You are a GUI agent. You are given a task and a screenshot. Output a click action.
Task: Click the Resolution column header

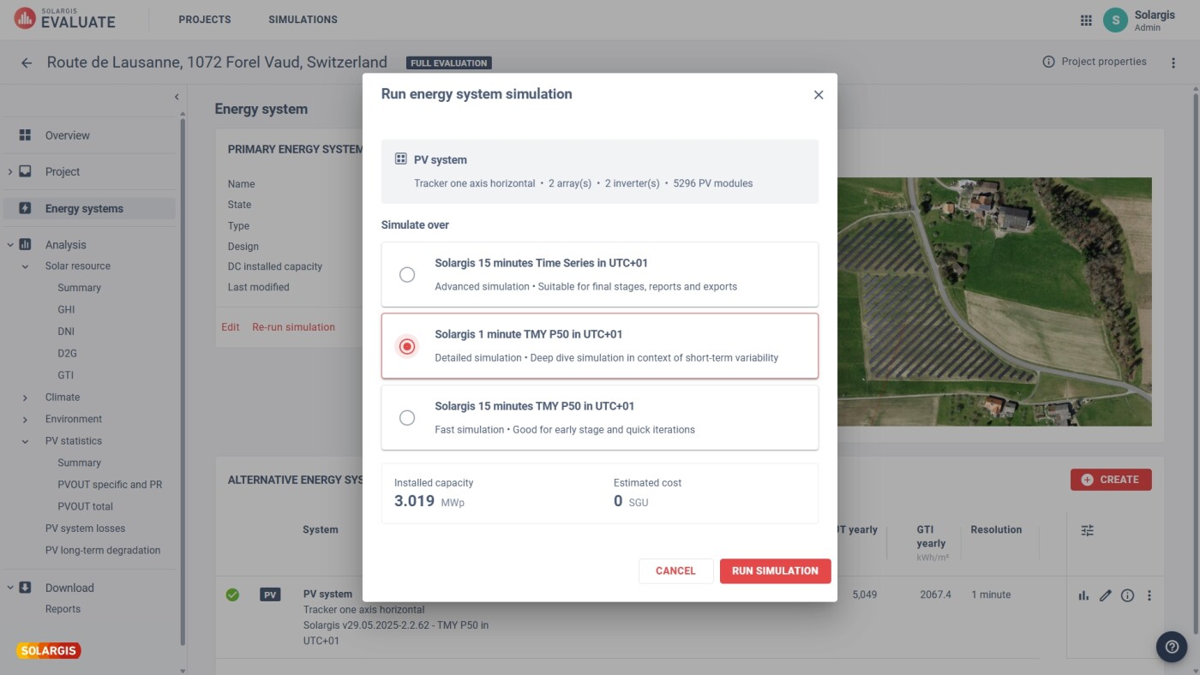click(996, 530)
